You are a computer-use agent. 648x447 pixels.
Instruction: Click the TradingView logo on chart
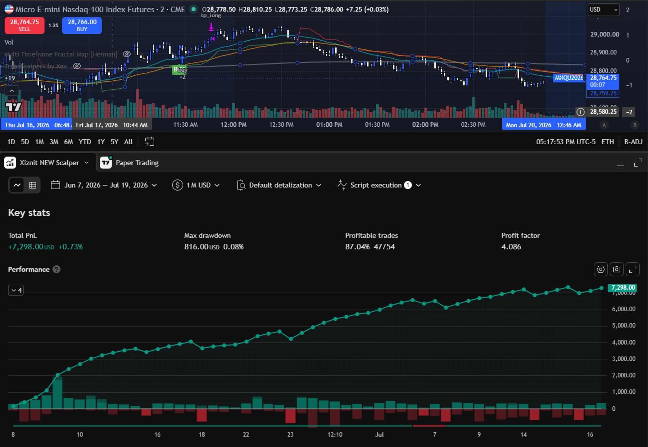click(13, 107)
